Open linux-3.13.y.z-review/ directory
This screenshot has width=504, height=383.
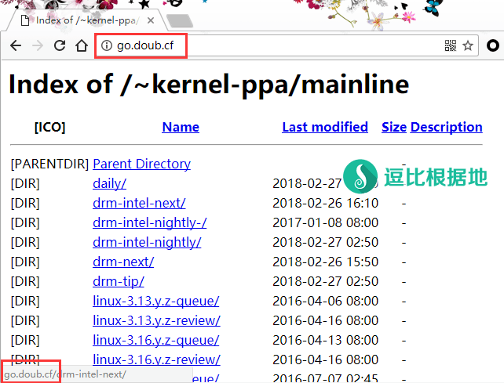point(156,320)
